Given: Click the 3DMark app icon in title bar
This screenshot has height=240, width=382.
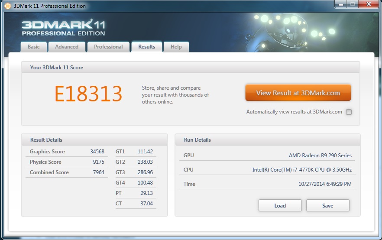Looking at the screenshot, I should (x=7, y=6).
